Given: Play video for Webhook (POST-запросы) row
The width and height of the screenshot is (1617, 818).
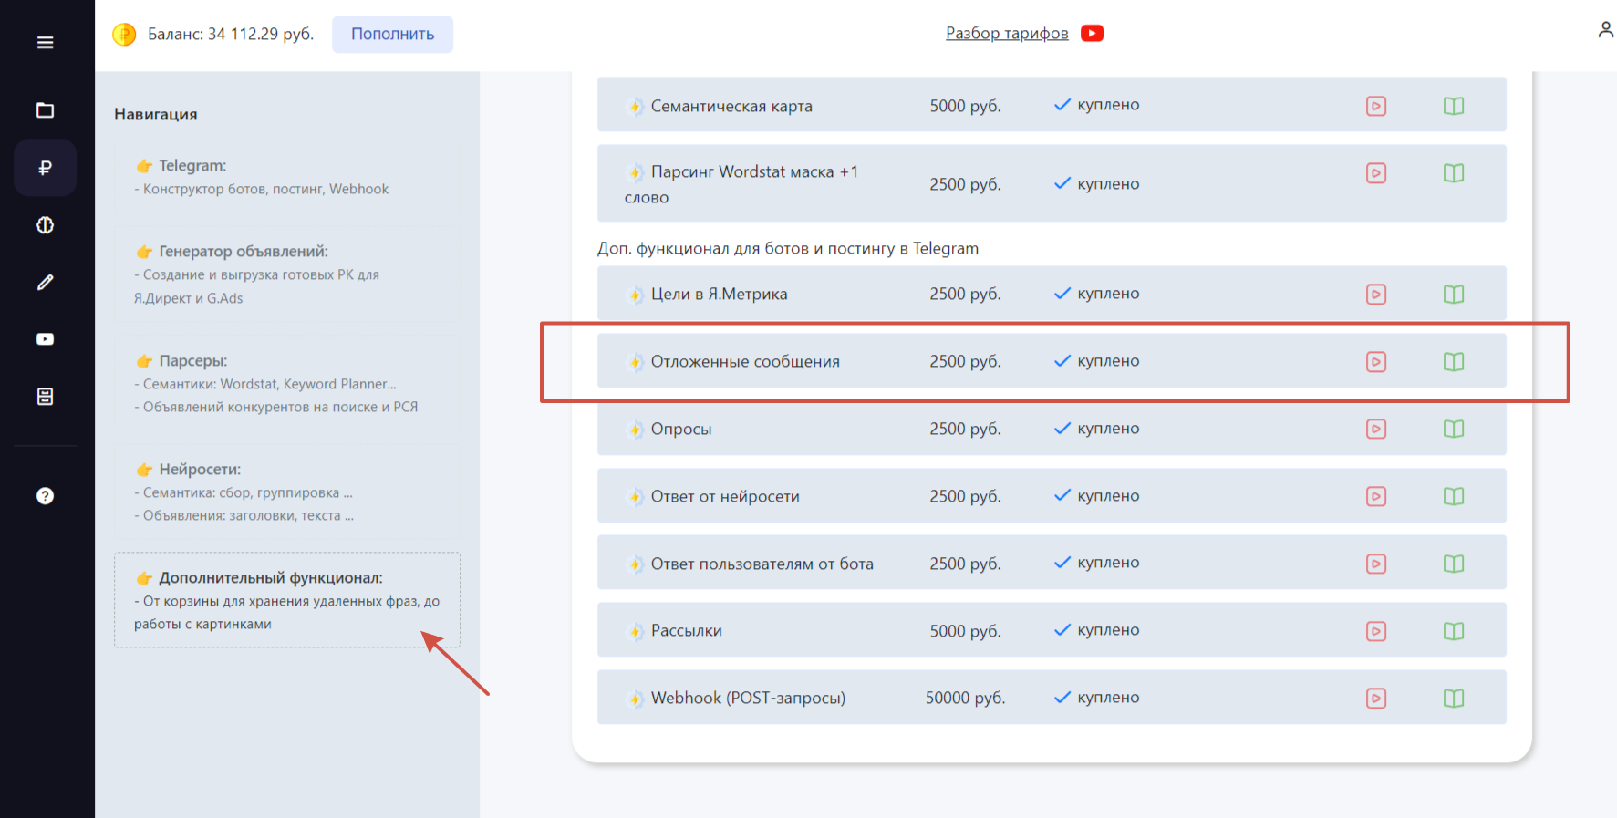Looking at the screenshot, I should (x=1376, y=699).
